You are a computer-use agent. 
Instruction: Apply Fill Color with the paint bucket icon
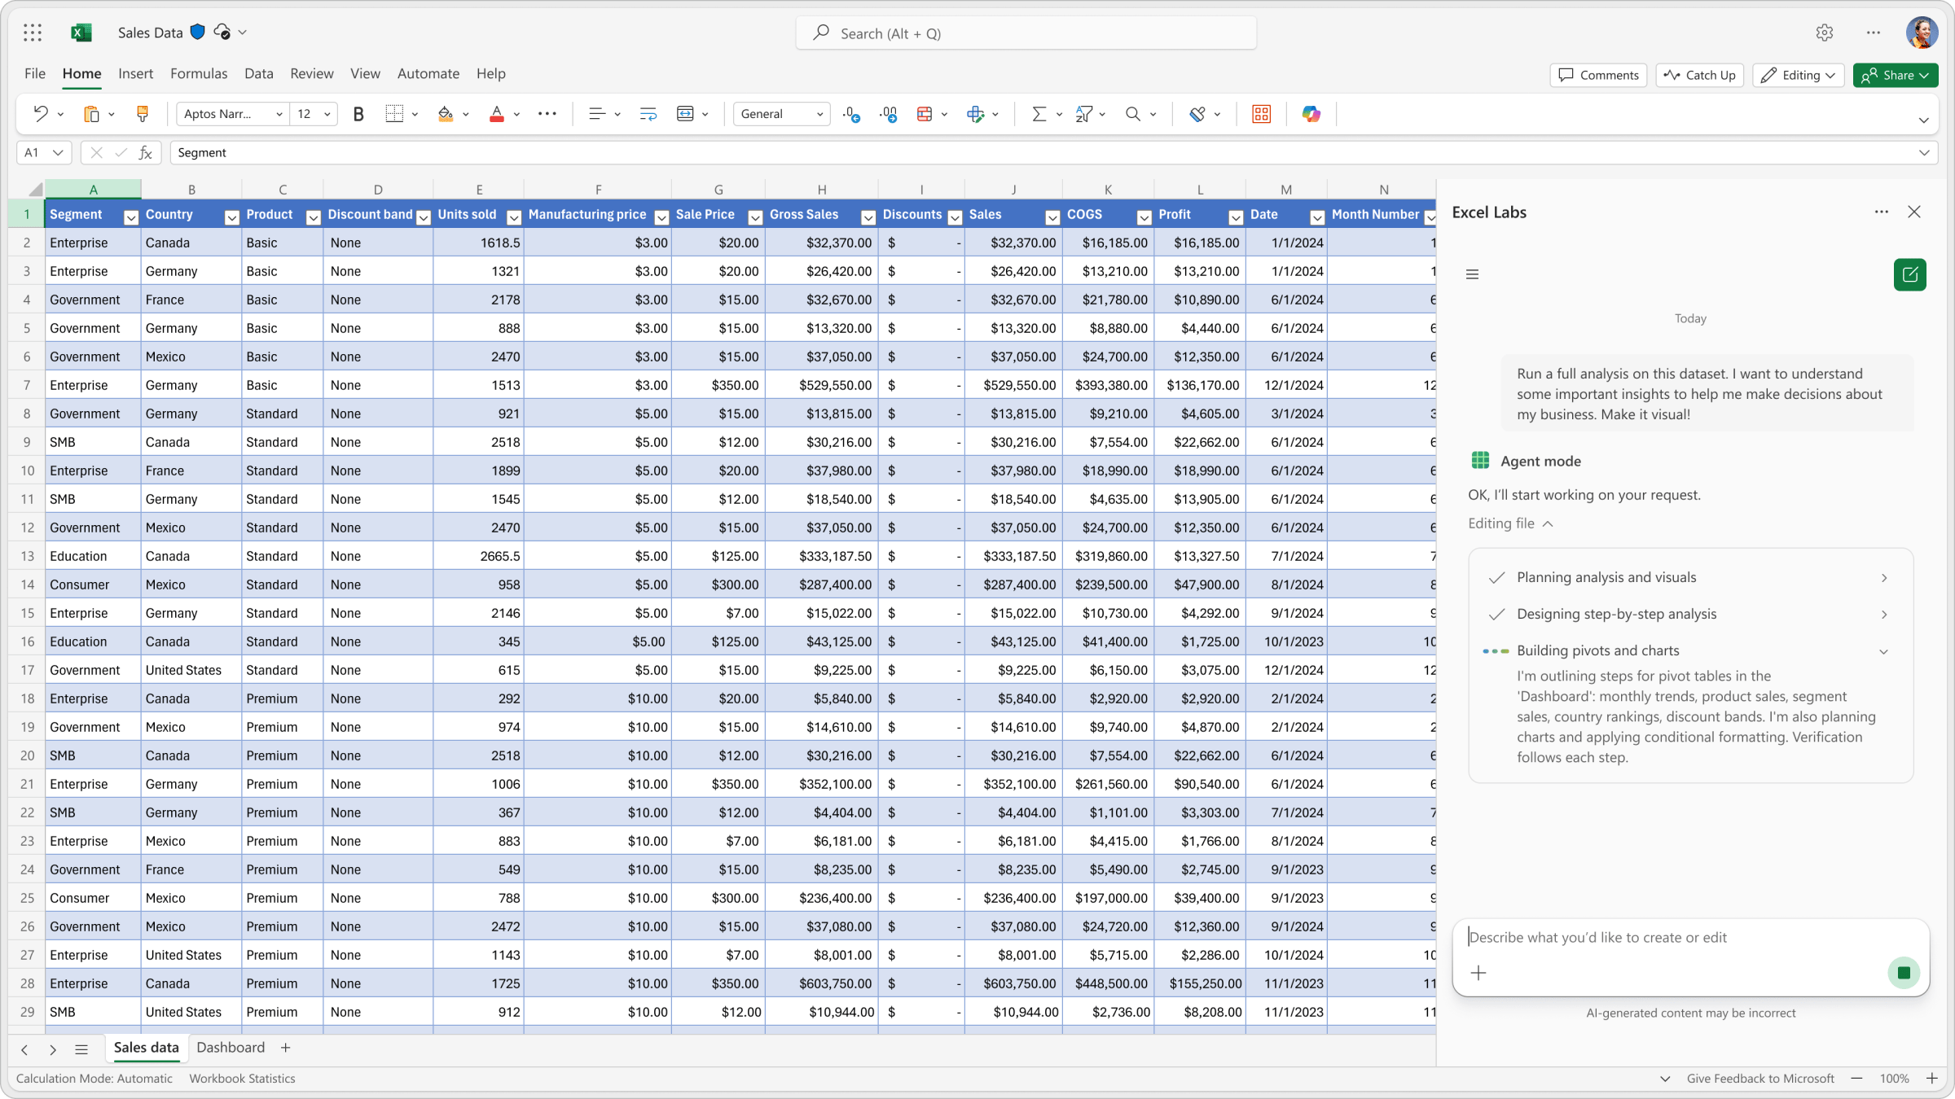click(446, 114)
